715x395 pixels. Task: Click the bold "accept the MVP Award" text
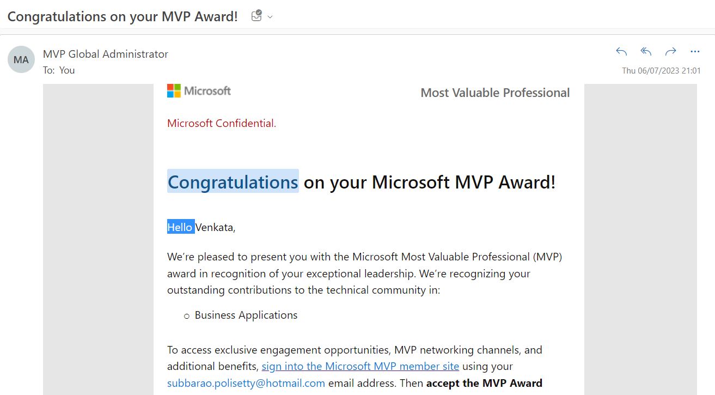point(484,383)
